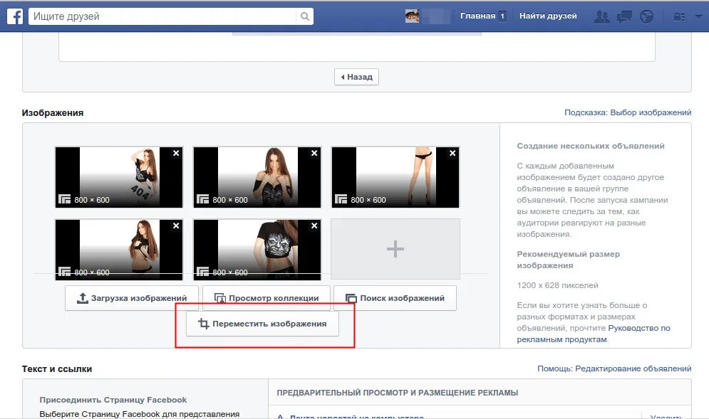The width and height of the screenshot is (709, 419).
Task: Click the size icon on the '404' image
Action: 65,199
